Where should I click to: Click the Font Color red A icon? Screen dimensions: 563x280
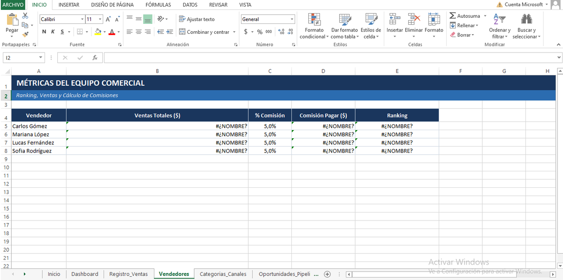pos(112,32)
